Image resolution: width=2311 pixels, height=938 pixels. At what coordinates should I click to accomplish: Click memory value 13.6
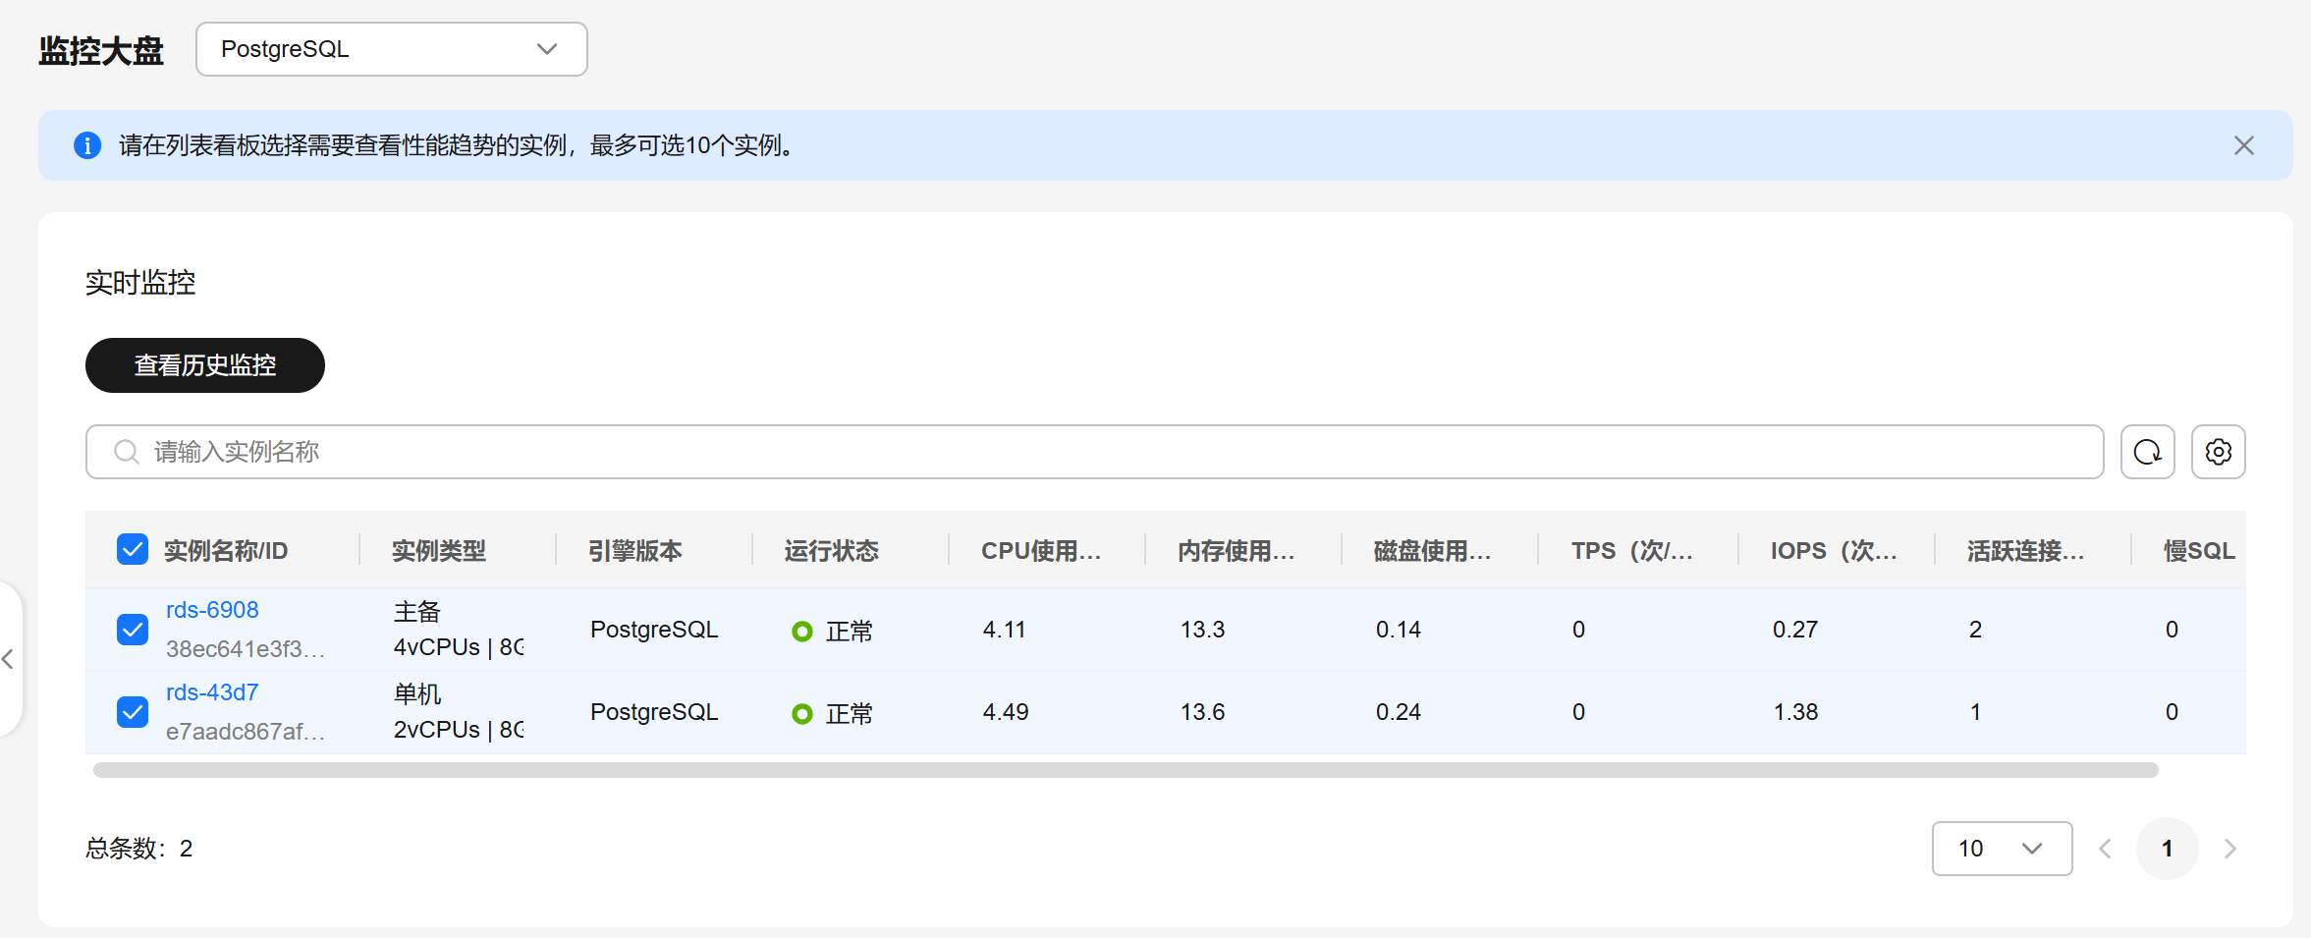pos(1202,712)
